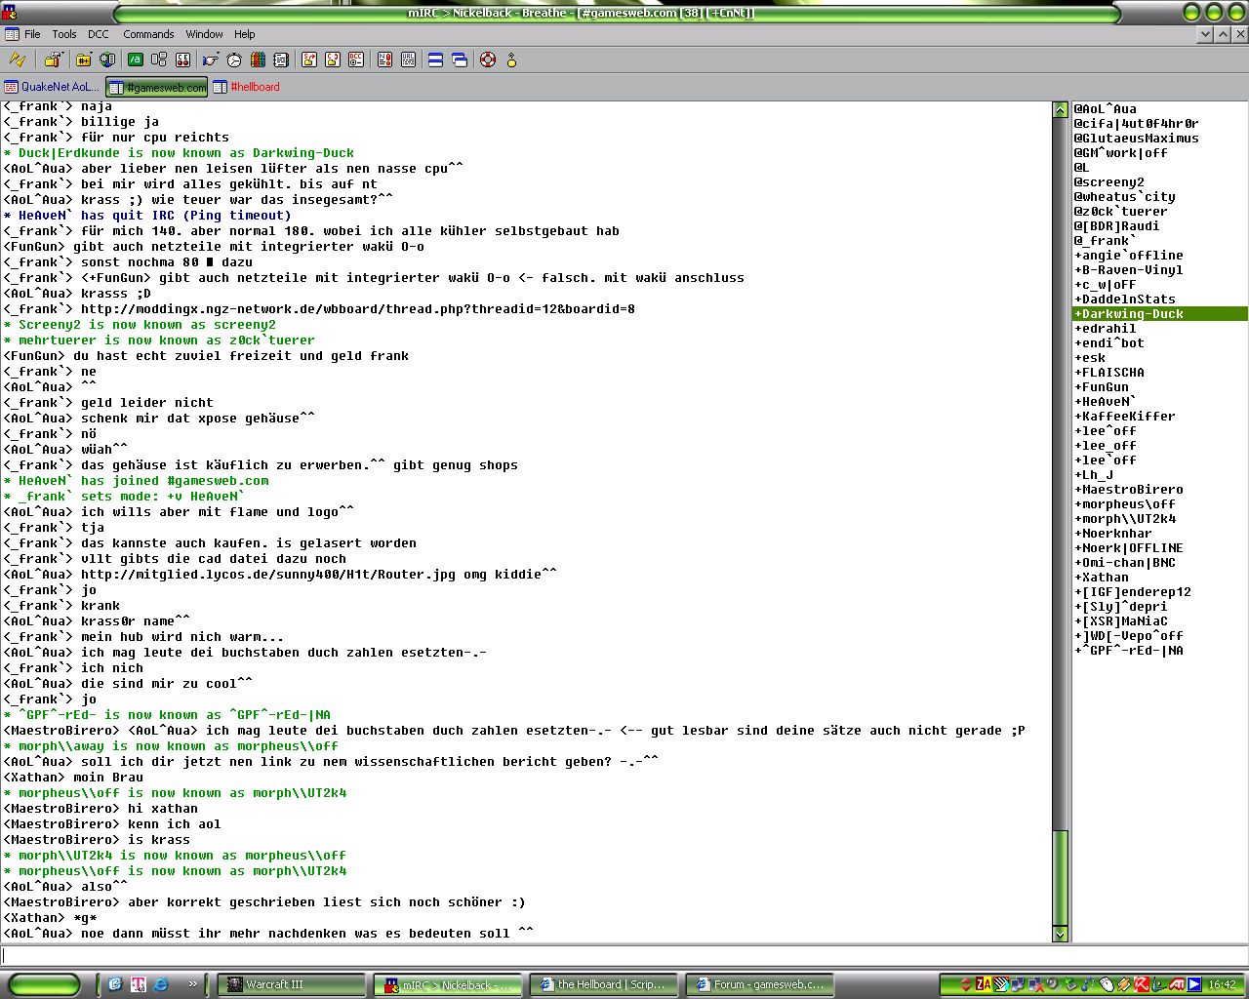Open the DCC menu

click(x=99, y=34)
